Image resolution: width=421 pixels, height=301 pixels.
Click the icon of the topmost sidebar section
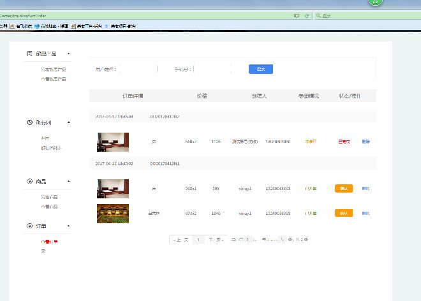(30, 54)
